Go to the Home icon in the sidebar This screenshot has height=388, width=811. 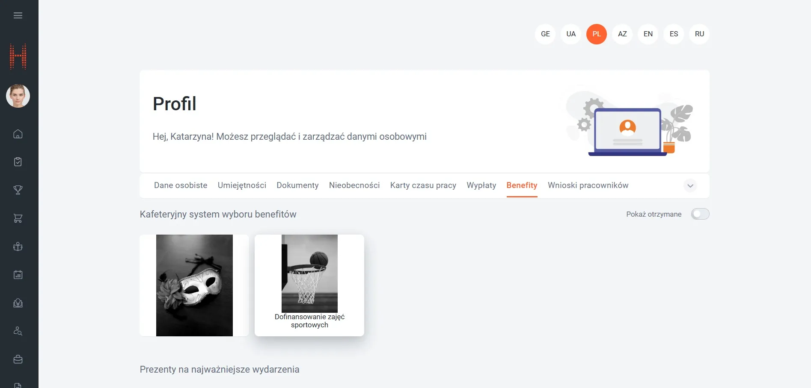18,134
